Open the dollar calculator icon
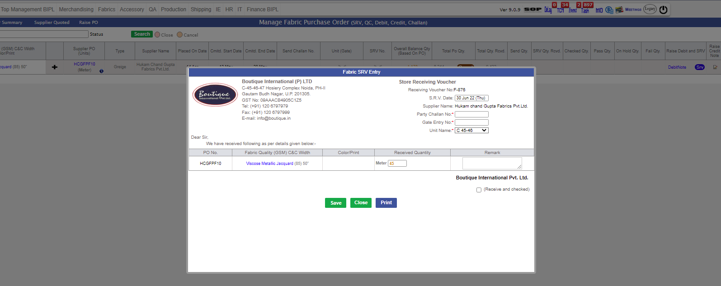 (609, 10)
